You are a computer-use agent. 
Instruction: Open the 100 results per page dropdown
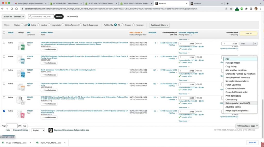247,126
